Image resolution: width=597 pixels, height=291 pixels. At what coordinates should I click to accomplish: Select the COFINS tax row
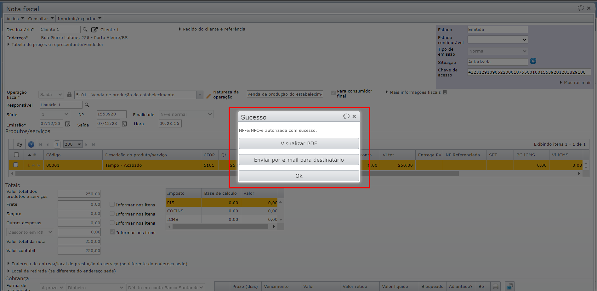point(222,211)
